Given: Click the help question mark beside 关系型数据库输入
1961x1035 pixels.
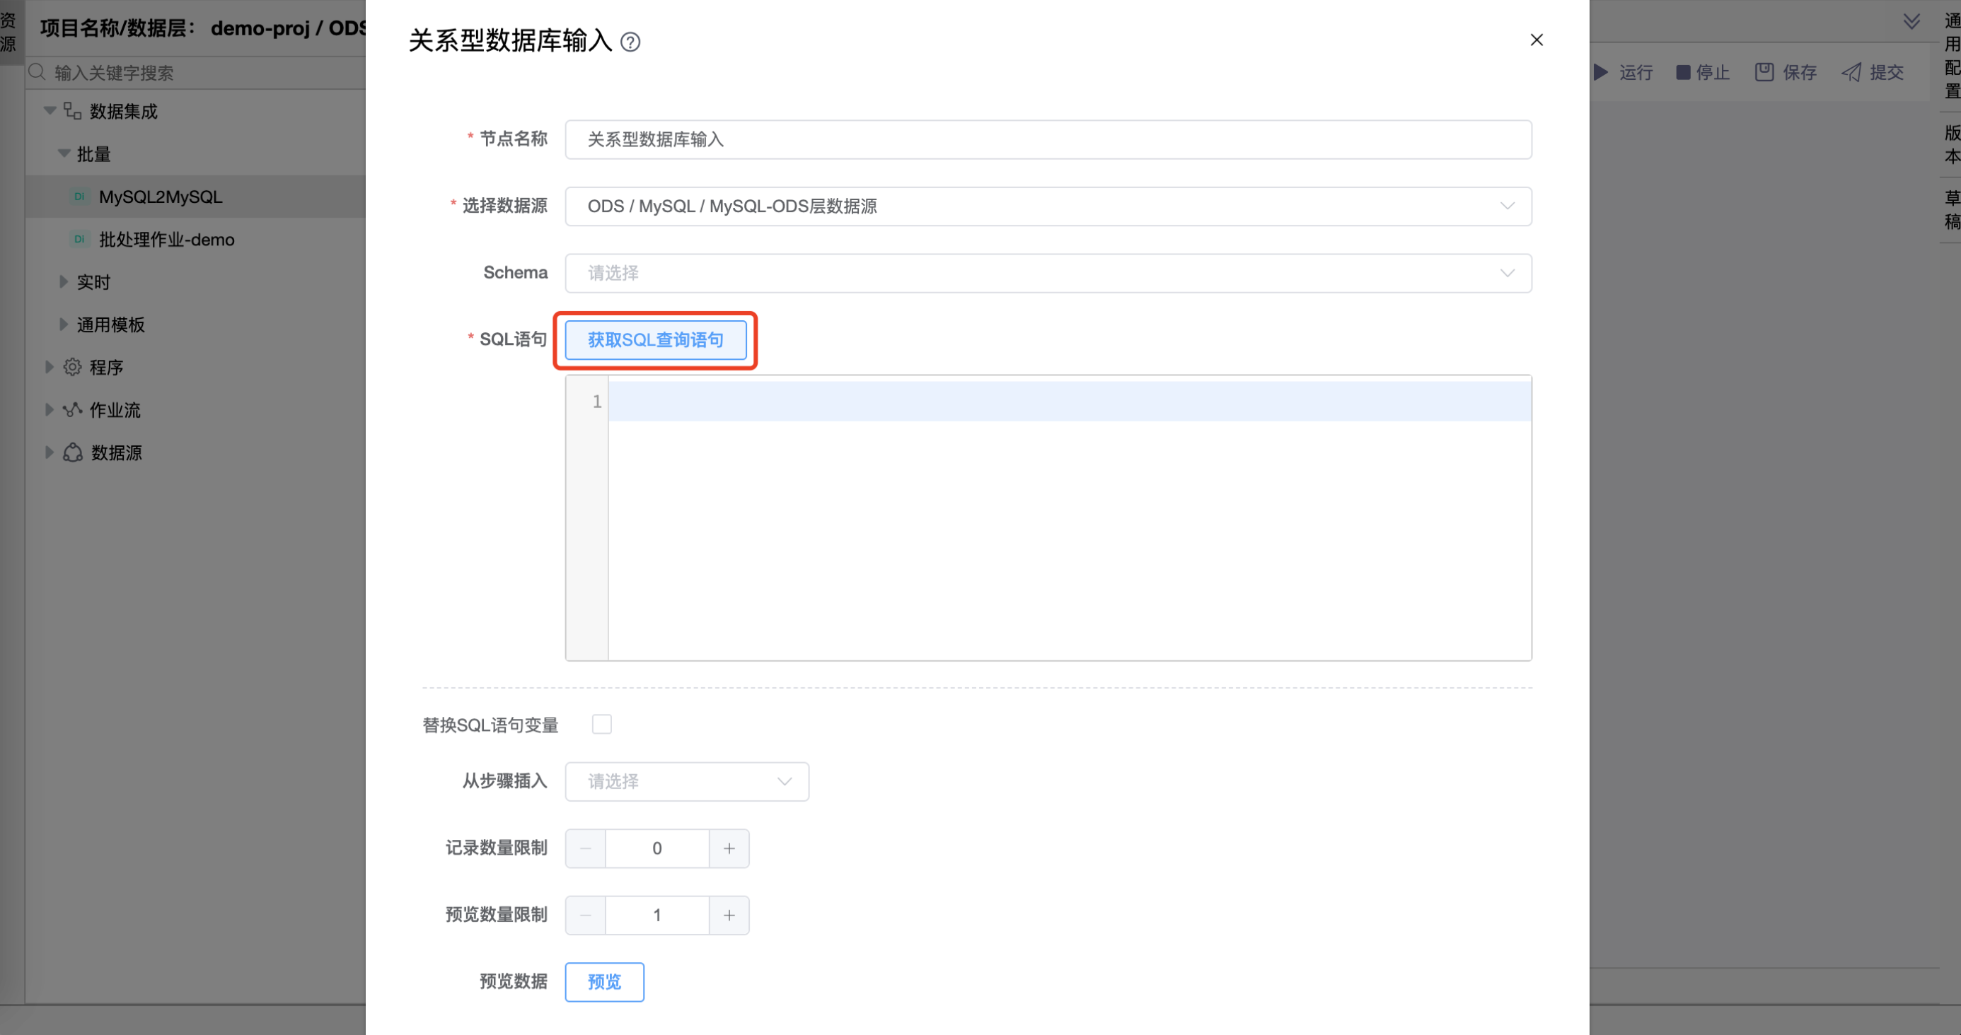Looking at the screenshot, I should [630, 42].
